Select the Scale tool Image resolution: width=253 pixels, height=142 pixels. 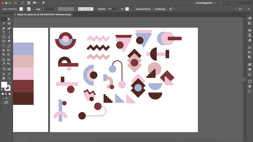coord(9,46)
